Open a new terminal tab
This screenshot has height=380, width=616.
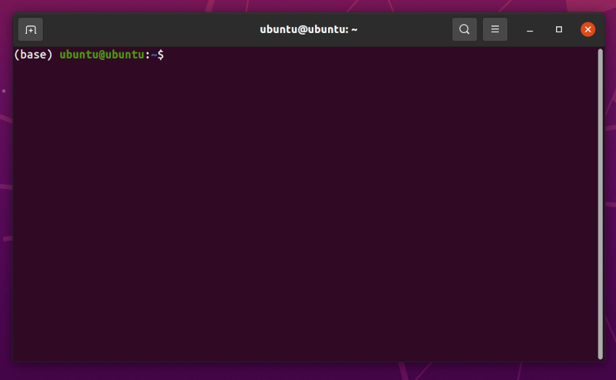point(30,30)
